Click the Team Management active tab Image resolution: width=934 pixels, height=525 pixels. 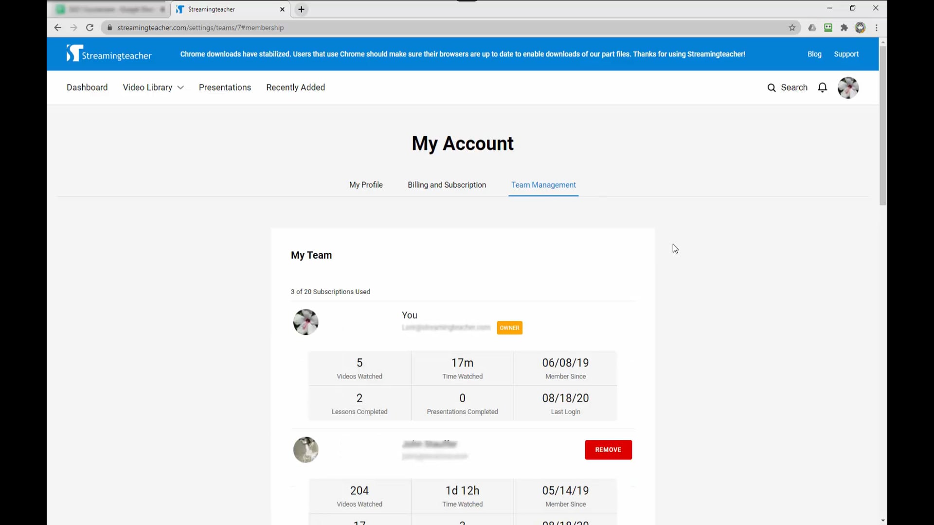543,185
